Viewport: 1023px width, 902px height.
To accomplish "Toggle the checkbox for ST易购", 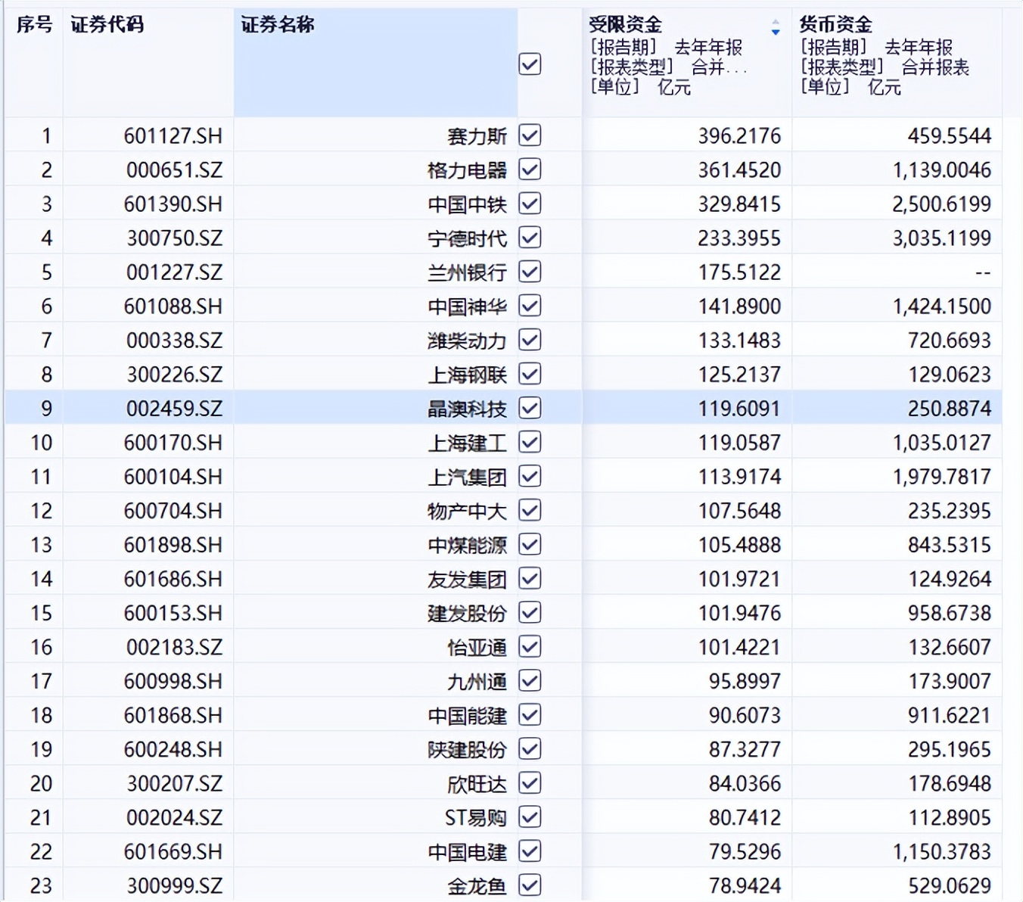I will click(x=530, y=816).
